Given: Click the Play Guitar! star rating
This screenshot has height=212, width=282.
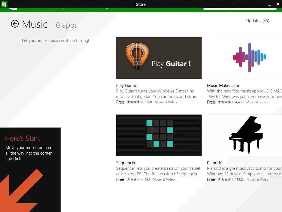Looking at the screenshot, I should (135, 102).
